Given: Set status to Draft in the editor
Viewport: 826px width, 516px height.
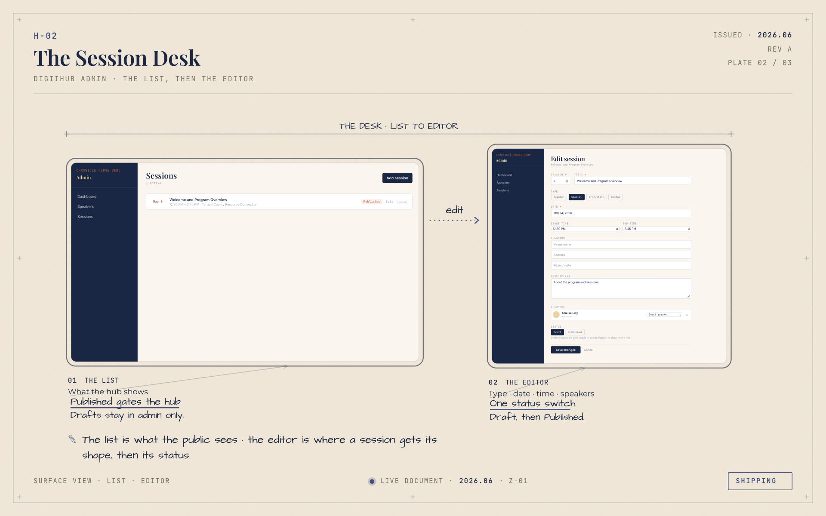Looking at the screenshot, I should [557, 332].
